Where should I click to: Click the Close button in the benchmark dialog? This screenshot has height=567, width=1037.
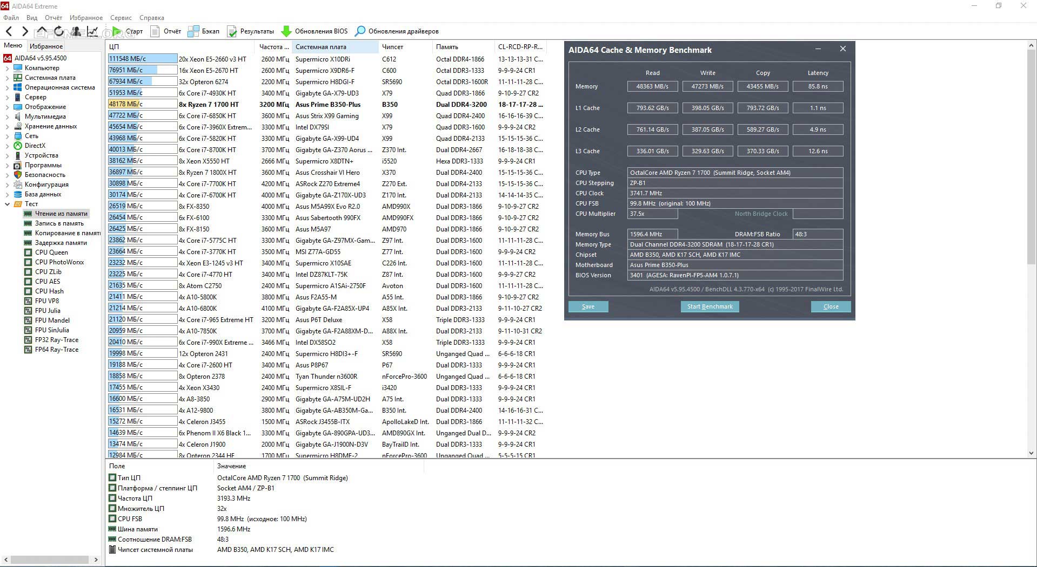coord(831,306)
